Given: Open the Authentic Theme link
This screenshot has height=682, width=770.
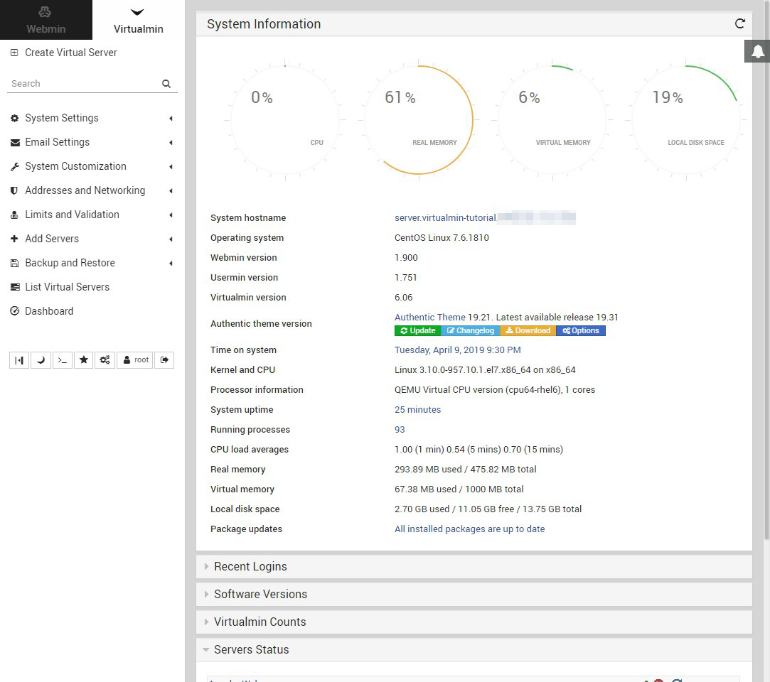Looking at the screenshot, I should pos(429,318).
